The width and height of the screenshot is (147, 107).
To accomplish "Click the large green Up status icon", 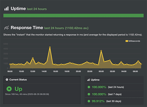I will pos(9,89).
